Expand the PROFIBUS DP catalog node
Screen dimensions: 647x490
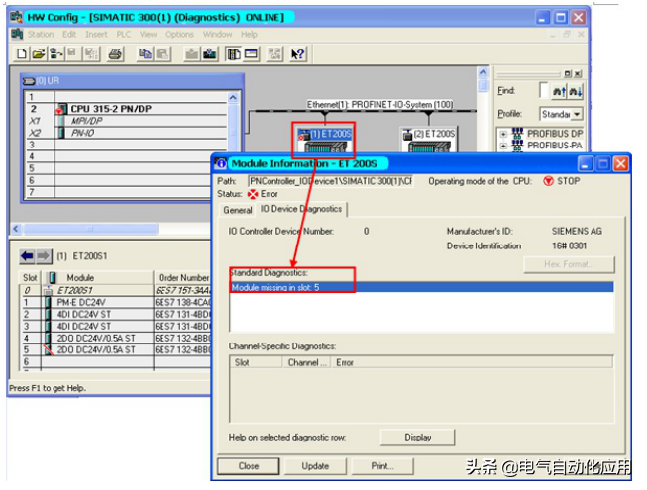(x=503, y=133)
